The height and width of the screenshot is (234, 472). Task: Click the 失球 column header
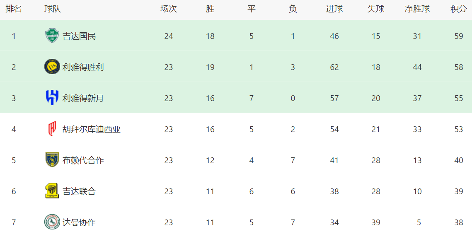coord(375,9)
